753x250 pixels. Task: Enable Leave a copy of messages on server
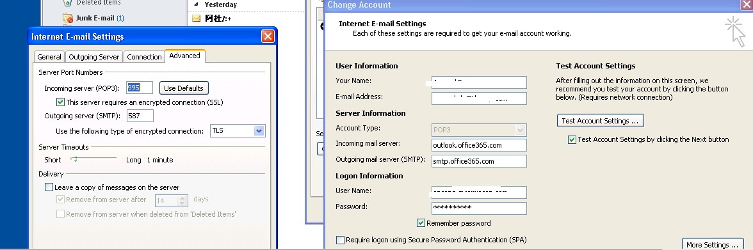click(x=49, y=187)
